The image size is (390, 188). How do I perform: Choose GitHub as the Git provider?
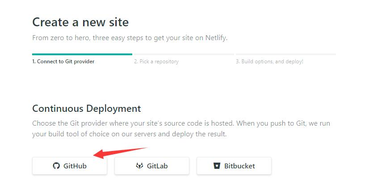(70, 166)
